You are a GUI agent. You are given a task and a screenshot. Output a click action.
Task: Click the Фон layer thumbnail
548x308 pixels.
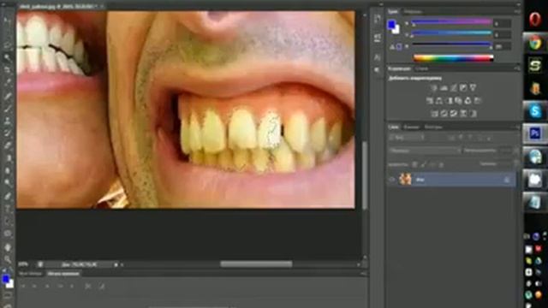[405, 180]
